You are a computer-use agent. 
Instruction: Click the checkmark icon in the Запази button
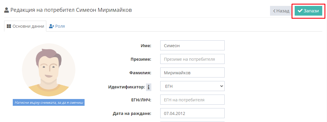click(x=300, y=11)
